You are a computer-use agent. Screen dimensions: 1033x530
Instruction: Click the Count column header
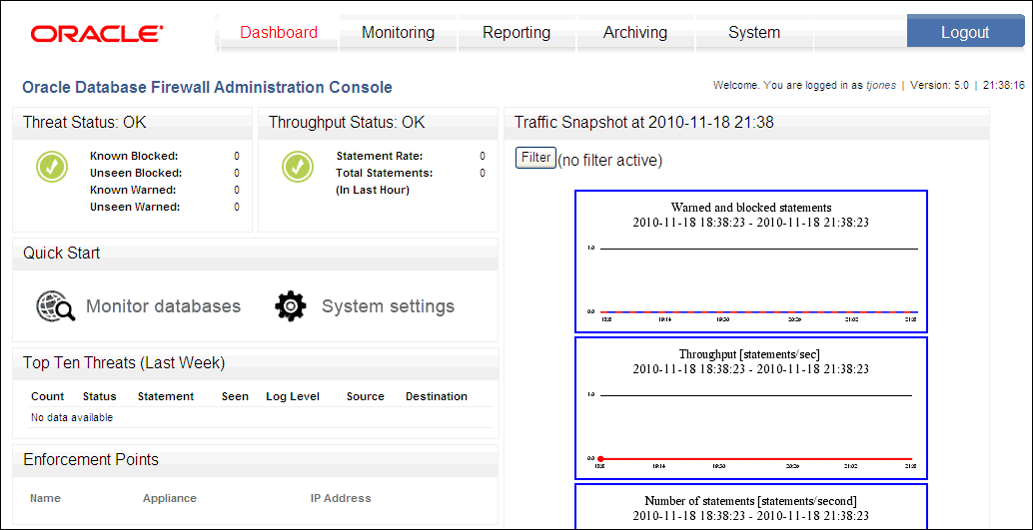click(47, 396)
